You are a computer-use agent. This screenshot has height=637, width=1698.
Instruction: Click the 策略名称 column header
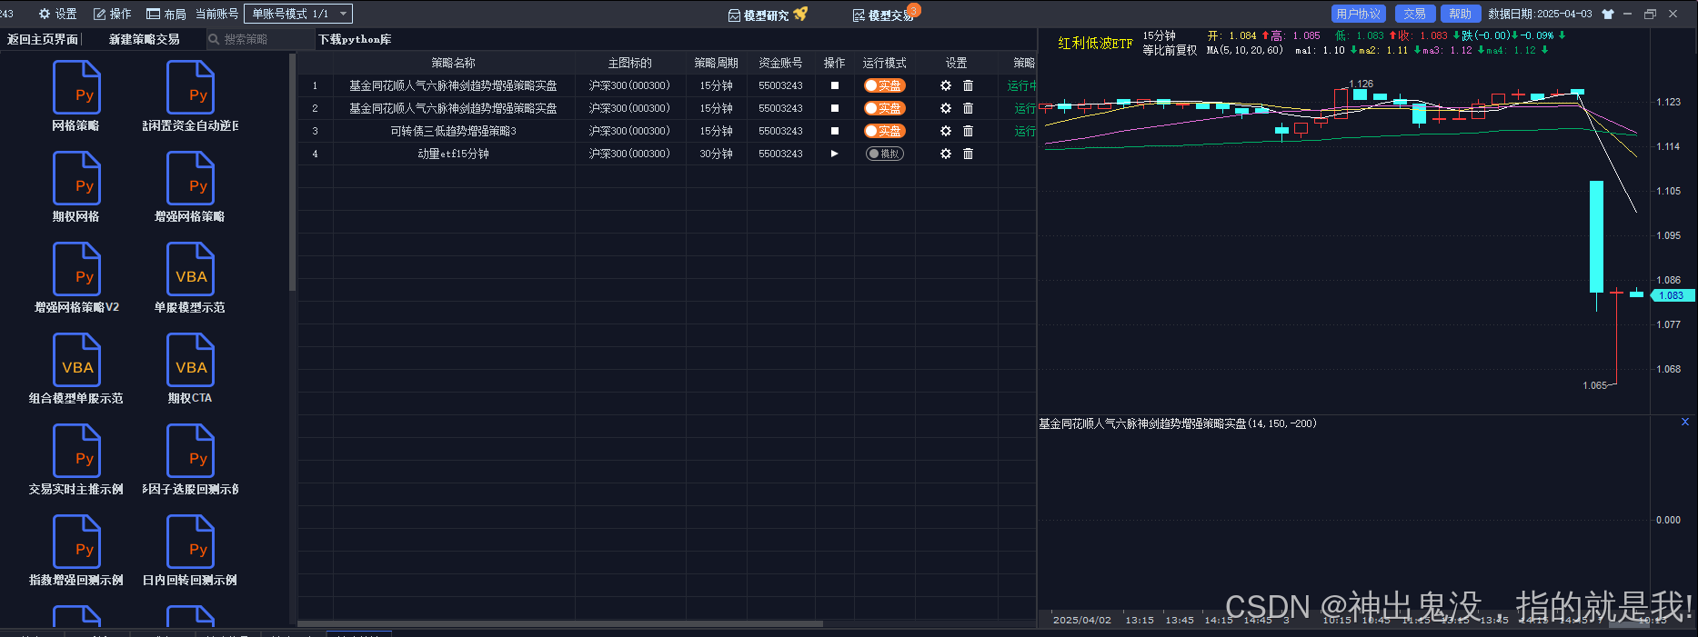point(453,63)
